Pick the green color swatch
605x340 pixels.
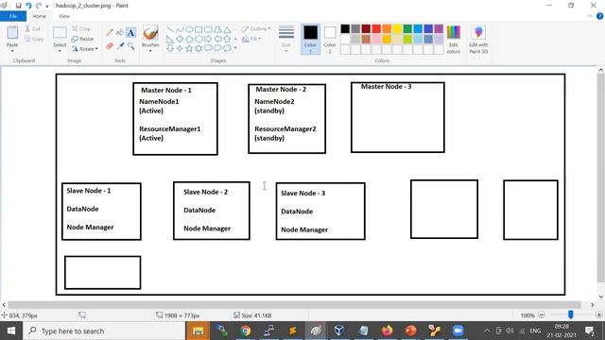[407, 28]
